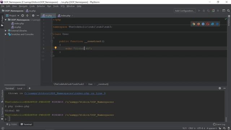The image size is (231, 130).
Task: Click the Structure sidebar tool window button
Action: coord(2,96)
